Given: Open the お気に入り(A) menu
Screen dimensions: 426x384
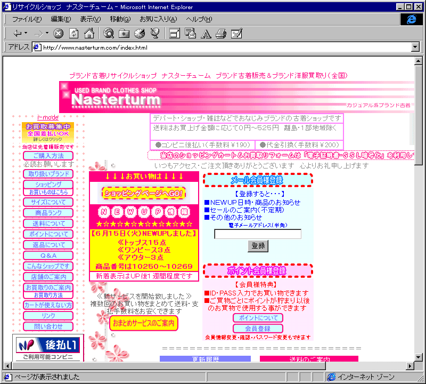Looking at the screenshot, I should (x=158, y=19).
